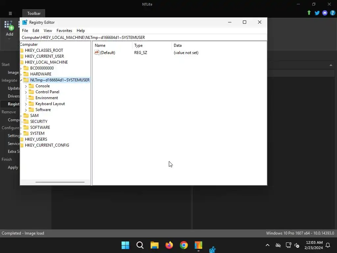
Task: Select the Toolbar tab in NTLite
Action: (x=34, y=13)
